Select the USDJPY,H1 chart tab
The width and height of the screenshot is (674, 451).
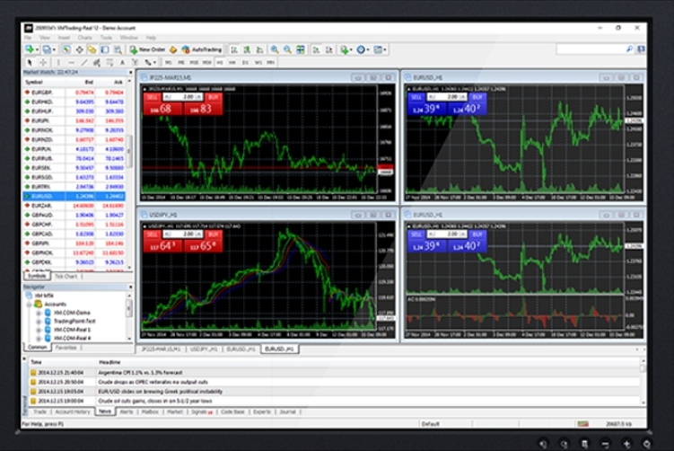click(204, 349)
